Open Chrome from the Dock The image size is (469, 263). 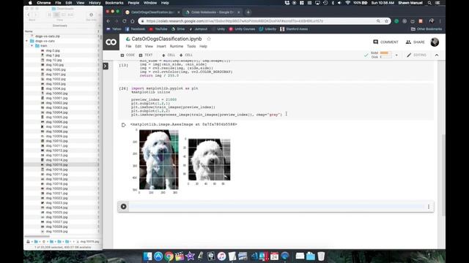(x=169, y=256)
